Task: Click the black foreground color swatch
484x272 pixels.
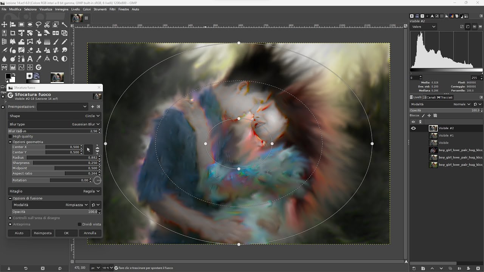Action: (8, 76)
